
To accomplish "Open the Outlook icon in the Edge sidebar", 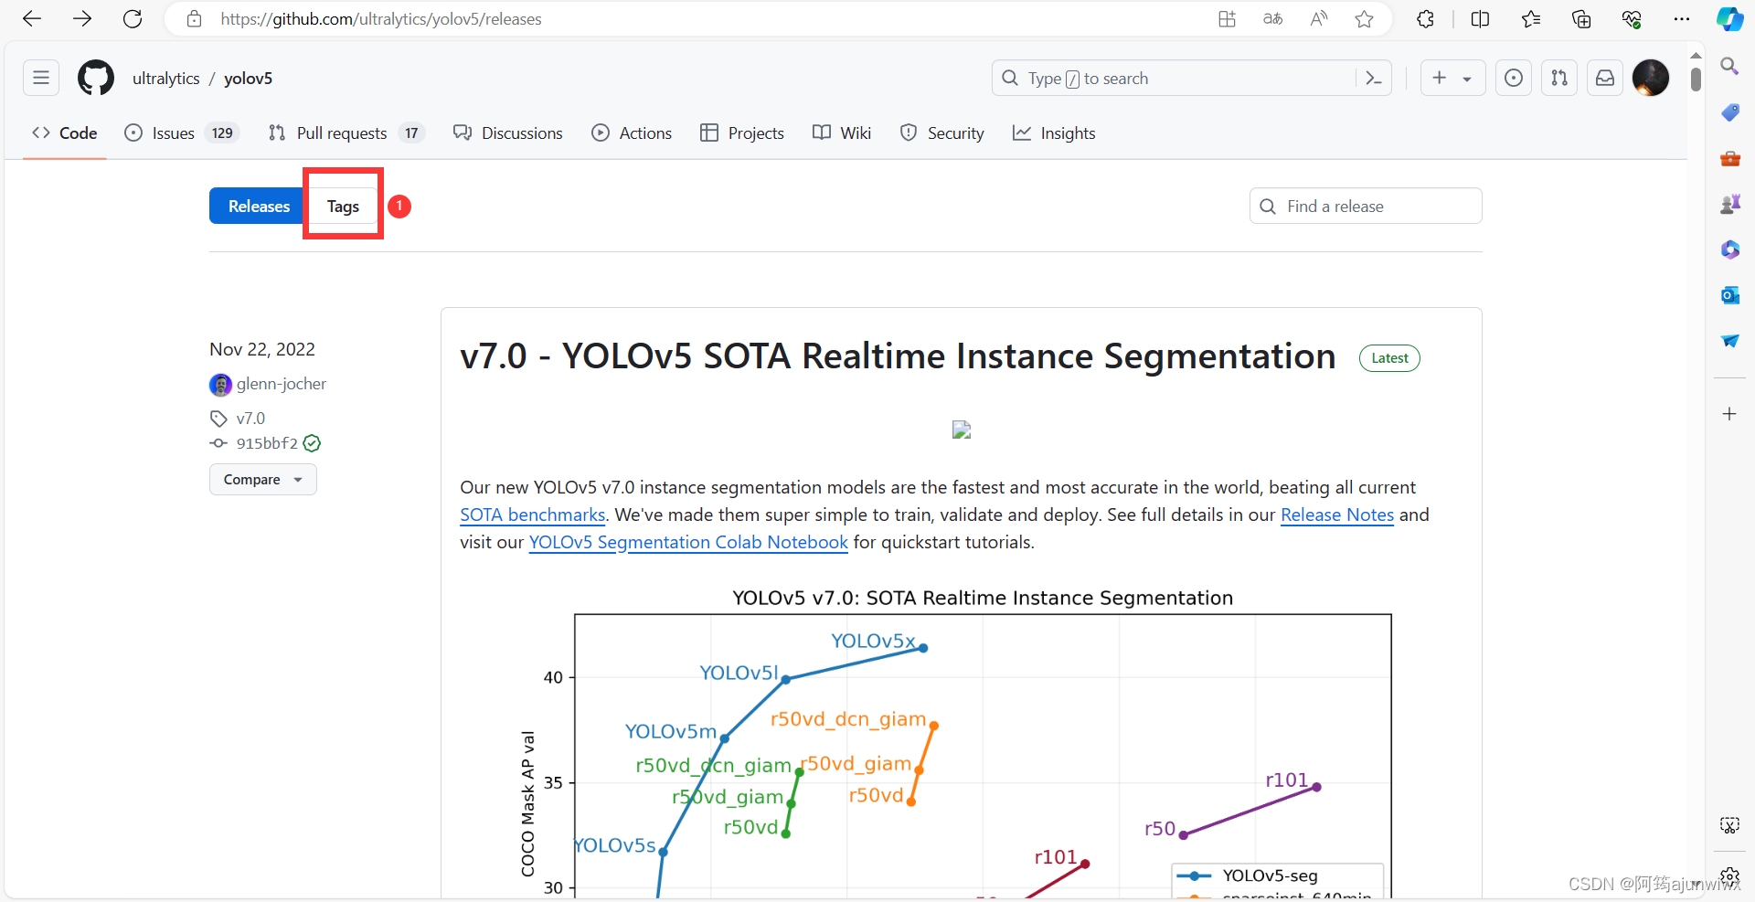I will 1729,295.
